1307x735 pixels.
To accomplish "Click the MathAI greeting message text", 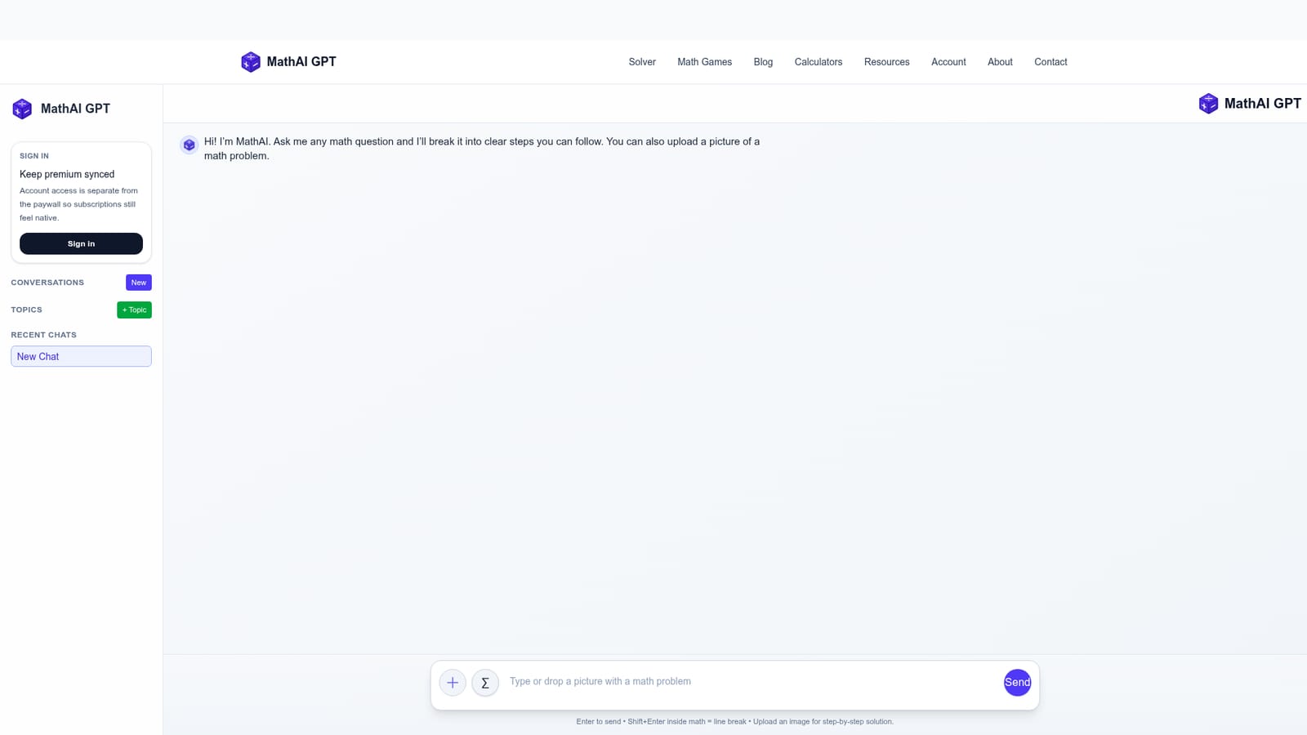I will (482, 149).
